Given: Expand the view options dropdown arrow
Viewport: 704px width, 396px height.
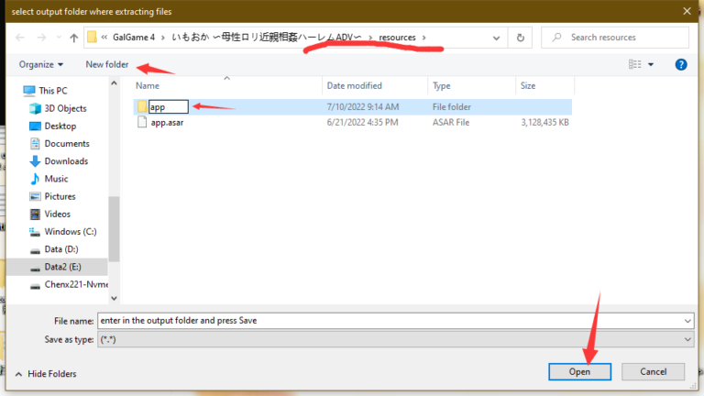Looking at the screenshot, I should (652, 64).
